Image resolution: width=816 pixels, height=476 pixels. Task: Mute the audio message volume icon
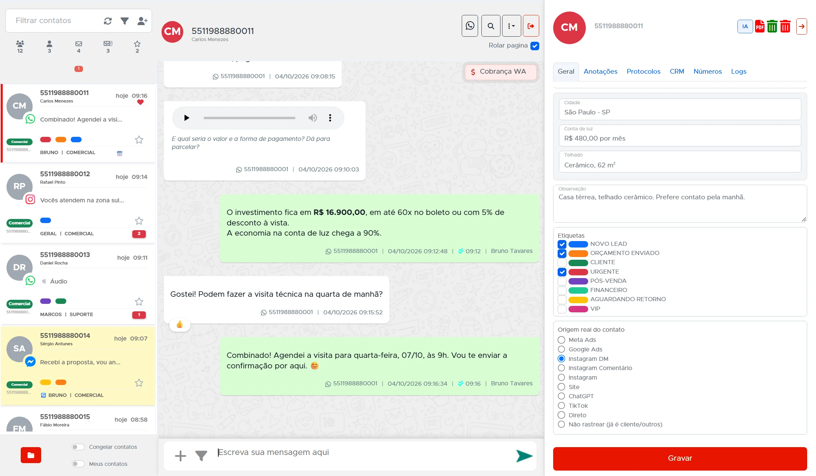click(x=312, y=118)
